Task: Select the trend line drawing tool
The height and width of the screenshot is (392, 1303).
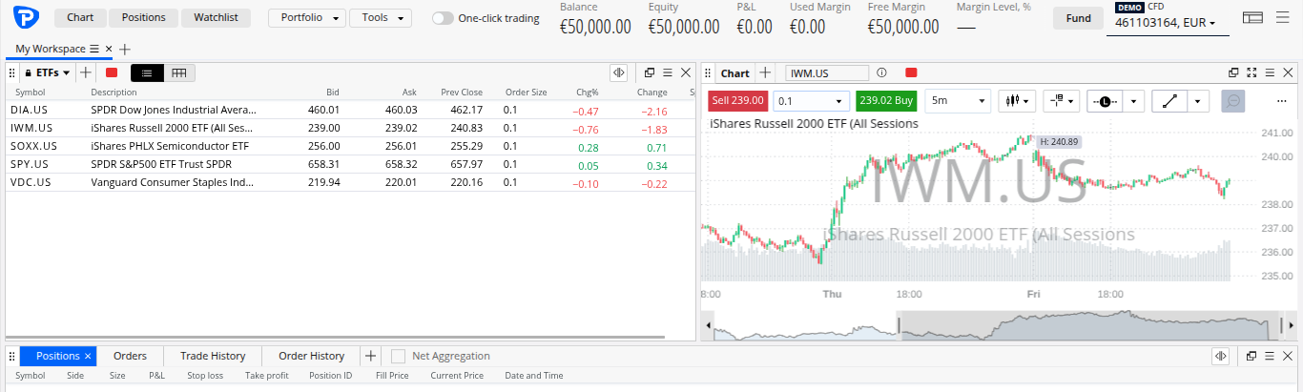Action: 1169,101
